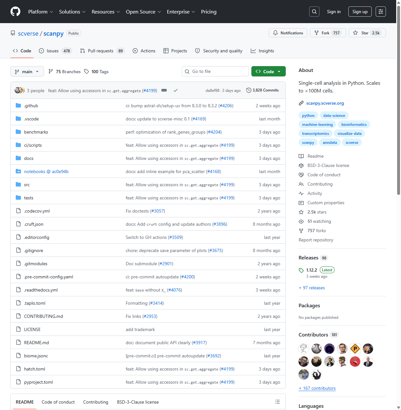Open the Insights tab
This screenshot has height=410, width=401.
pyautogui.click(x=262, y=51)
